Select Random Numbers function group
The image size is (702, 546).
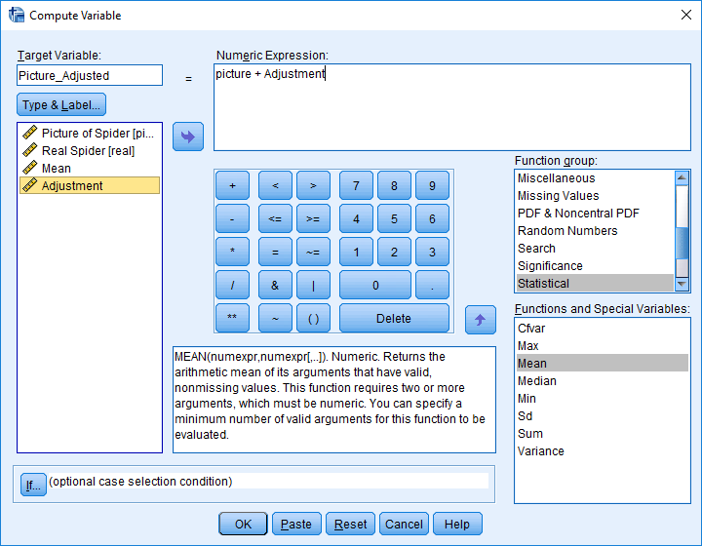(566, 231)
